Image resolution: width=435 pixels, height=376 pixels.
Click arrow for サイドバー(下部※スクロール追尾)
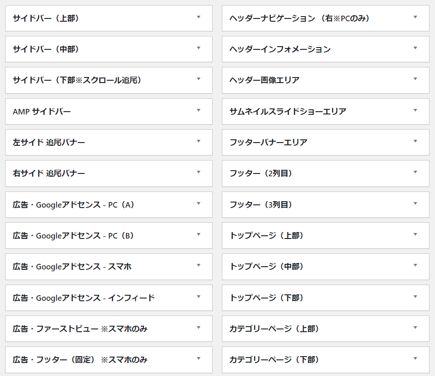click(199, 79)
